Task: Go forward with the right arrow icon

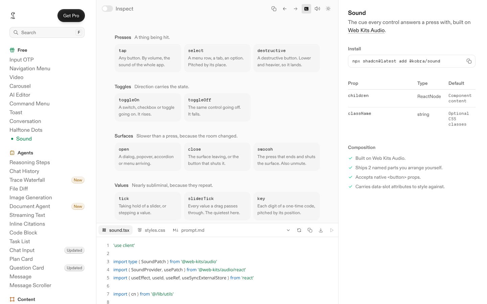Action: [x=296, y=9]
